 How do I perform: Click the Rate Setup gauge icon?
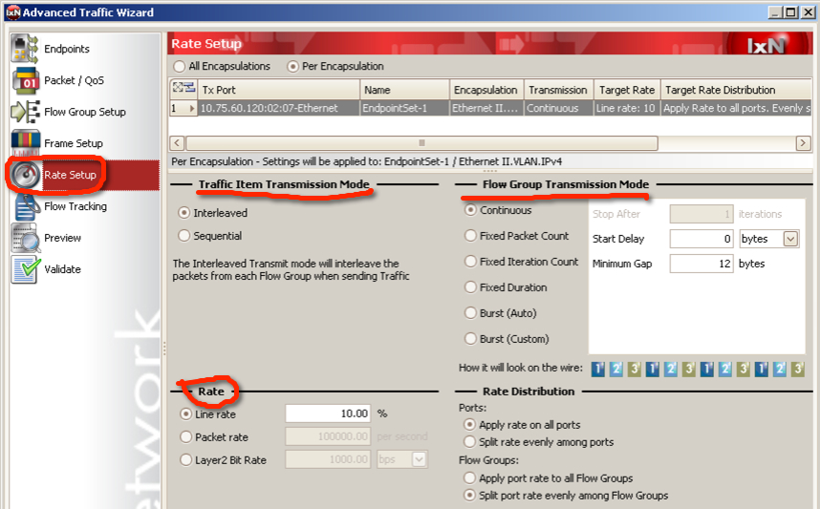(x=25, y=175)
